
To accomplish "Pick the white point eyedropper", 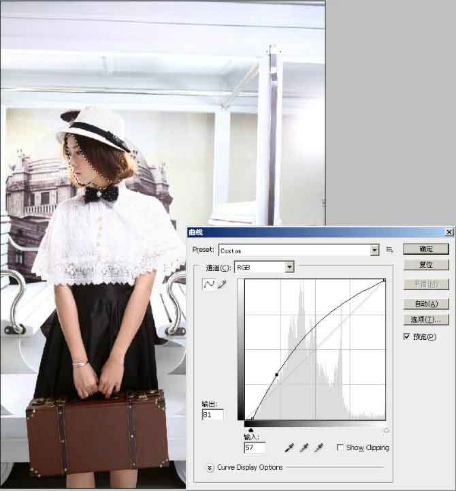I will point(319,448).
